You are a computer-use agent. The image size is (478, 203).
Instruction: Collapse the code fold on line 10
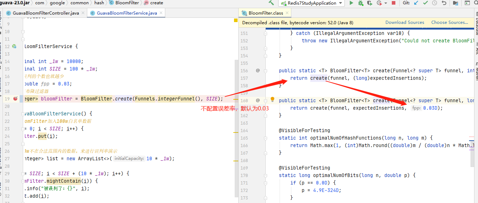click(x=23, y=31)
